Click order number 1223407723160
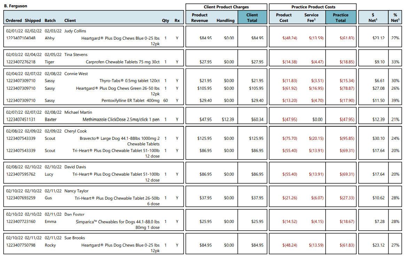The width and height of the screenshot is (405, 257). (21, 222)
